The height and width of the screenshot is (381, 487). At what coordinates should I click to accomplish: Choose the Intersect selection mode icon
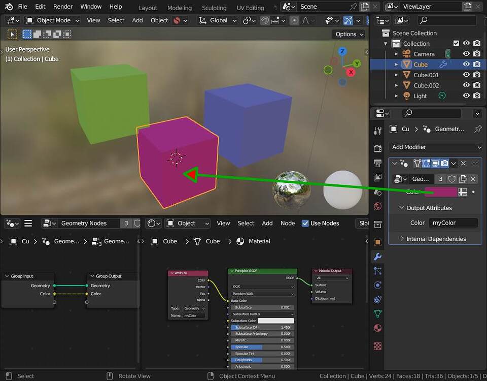pyautogui.click(x=67, y=34)
